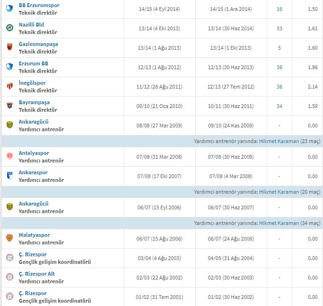
Task: Open the Antalyaspor club crest
Action: click(9, 156)
